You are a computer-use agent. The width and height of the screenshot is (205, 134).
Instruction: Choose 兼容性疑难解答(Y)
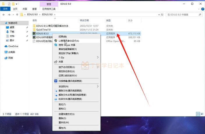tap(77, 49)
